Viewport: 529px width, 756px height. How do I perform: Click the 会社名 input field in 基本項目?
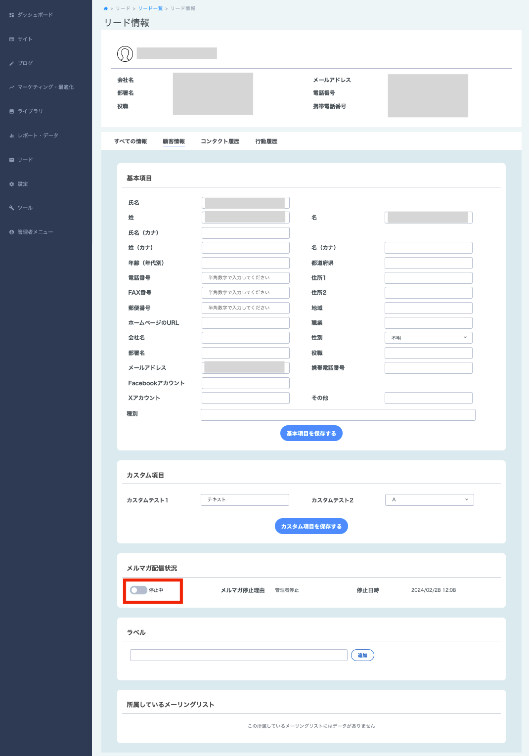(x=246, y=338)
